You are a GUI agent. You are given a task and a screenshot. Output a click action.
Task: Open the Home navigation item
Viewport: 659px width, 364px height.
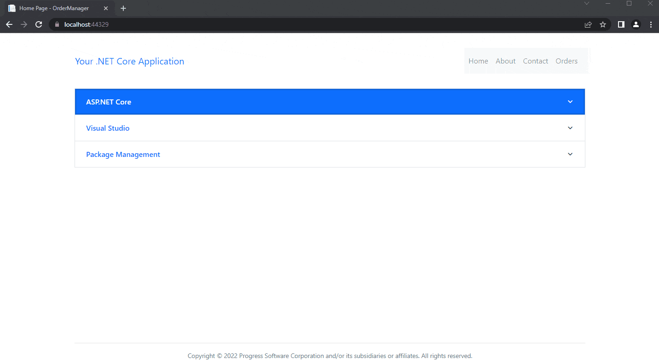[478, 61]
